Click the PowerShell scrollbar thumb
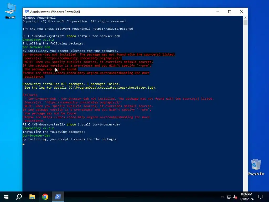 click(245, 23)
